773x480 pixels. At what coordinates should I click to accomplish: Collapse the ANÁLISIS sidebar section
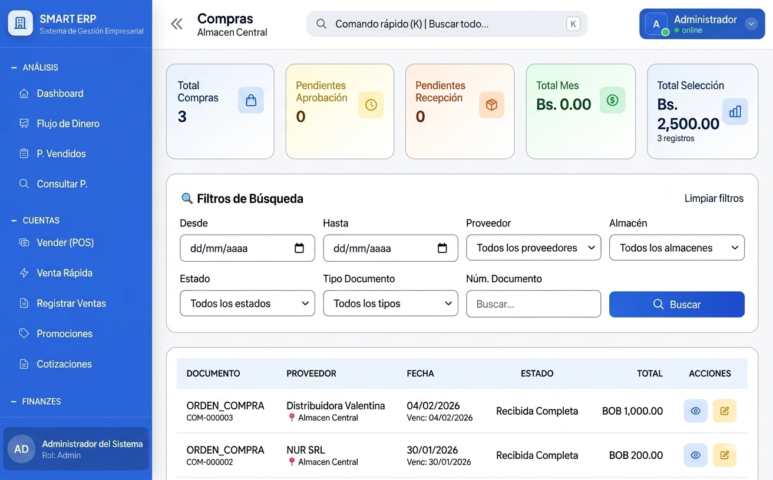tap(35, 68)
